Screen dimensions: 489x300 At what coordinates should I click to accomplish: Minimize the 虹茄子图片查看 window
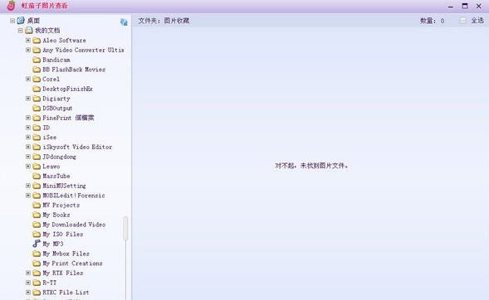click(450, 6)
